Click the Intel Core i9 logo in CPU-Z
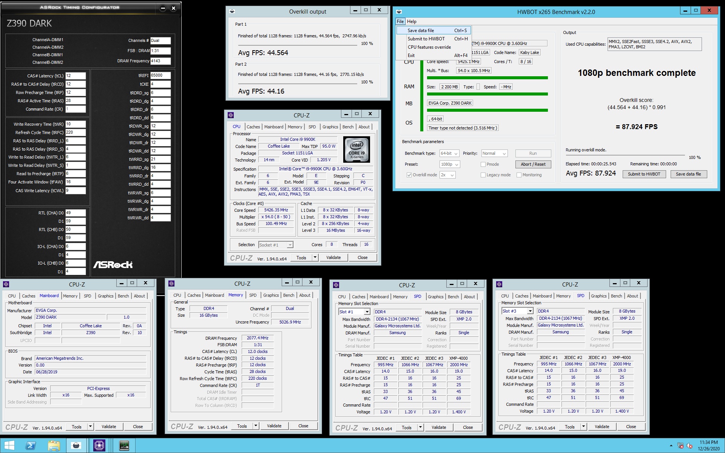The height and width of the screenshot is (453, 725). [356, 150]
